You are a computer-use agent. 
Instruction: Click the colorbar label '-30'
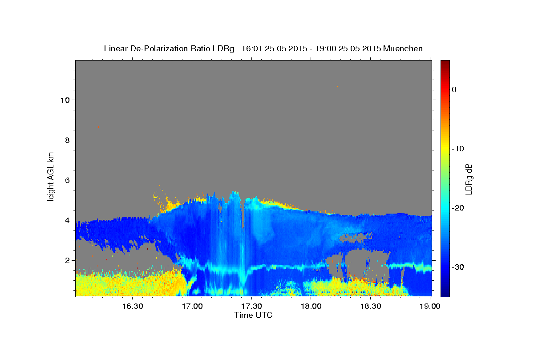pyautogui.click(x=458, y=267)
